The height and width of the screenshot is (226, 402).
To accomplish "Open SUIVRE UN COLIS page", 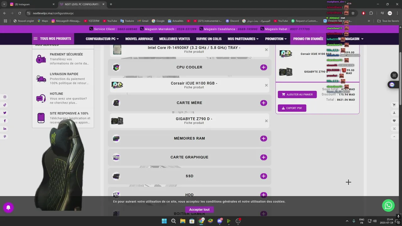I will 209,39.
